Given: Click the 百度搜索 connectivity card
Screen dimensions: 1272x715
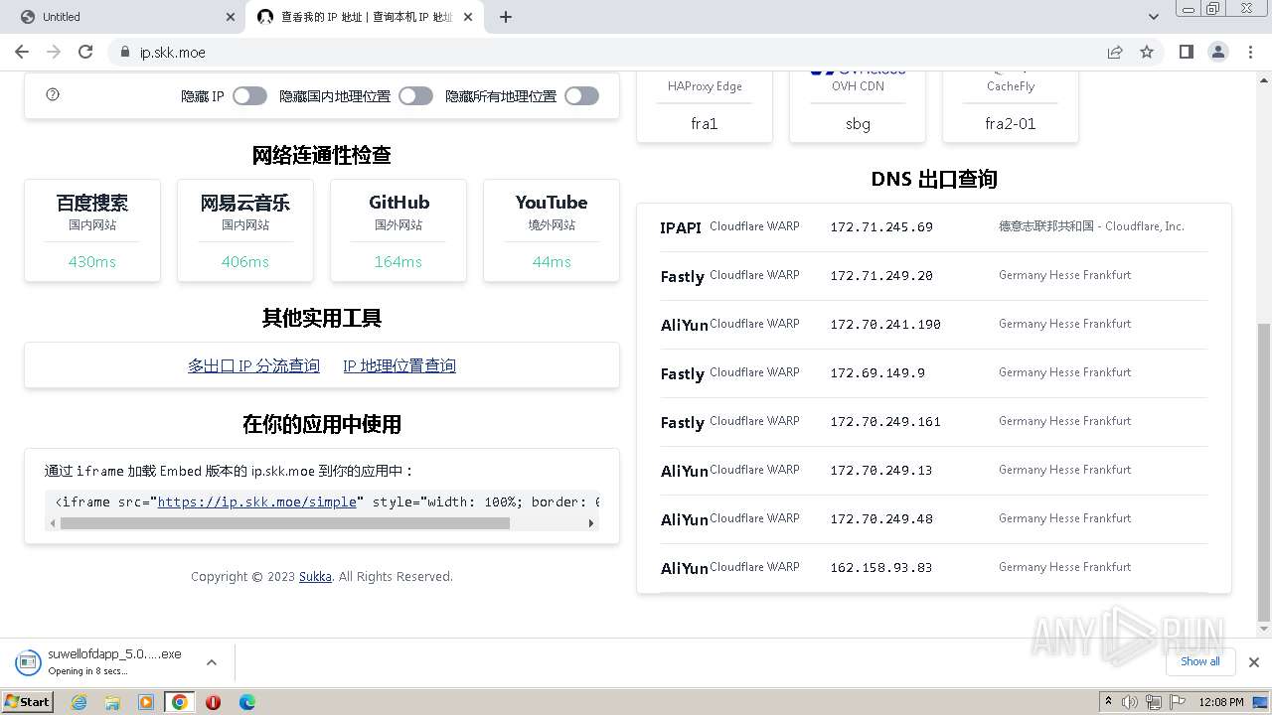Looking at the screenshot, I should click(x=92, y=230).
